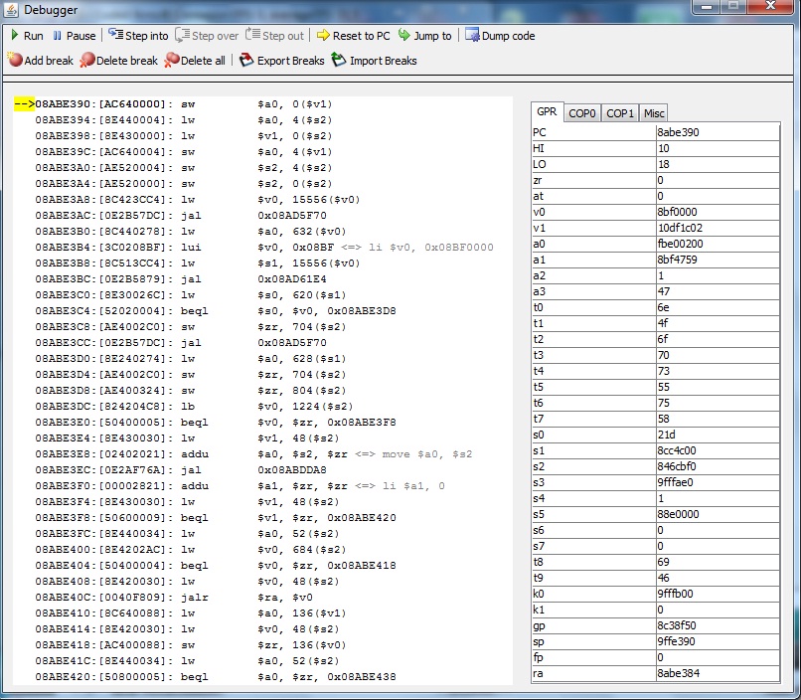Select the GPR tab
The width and height of the screenshot is (801, 700).
548,112
